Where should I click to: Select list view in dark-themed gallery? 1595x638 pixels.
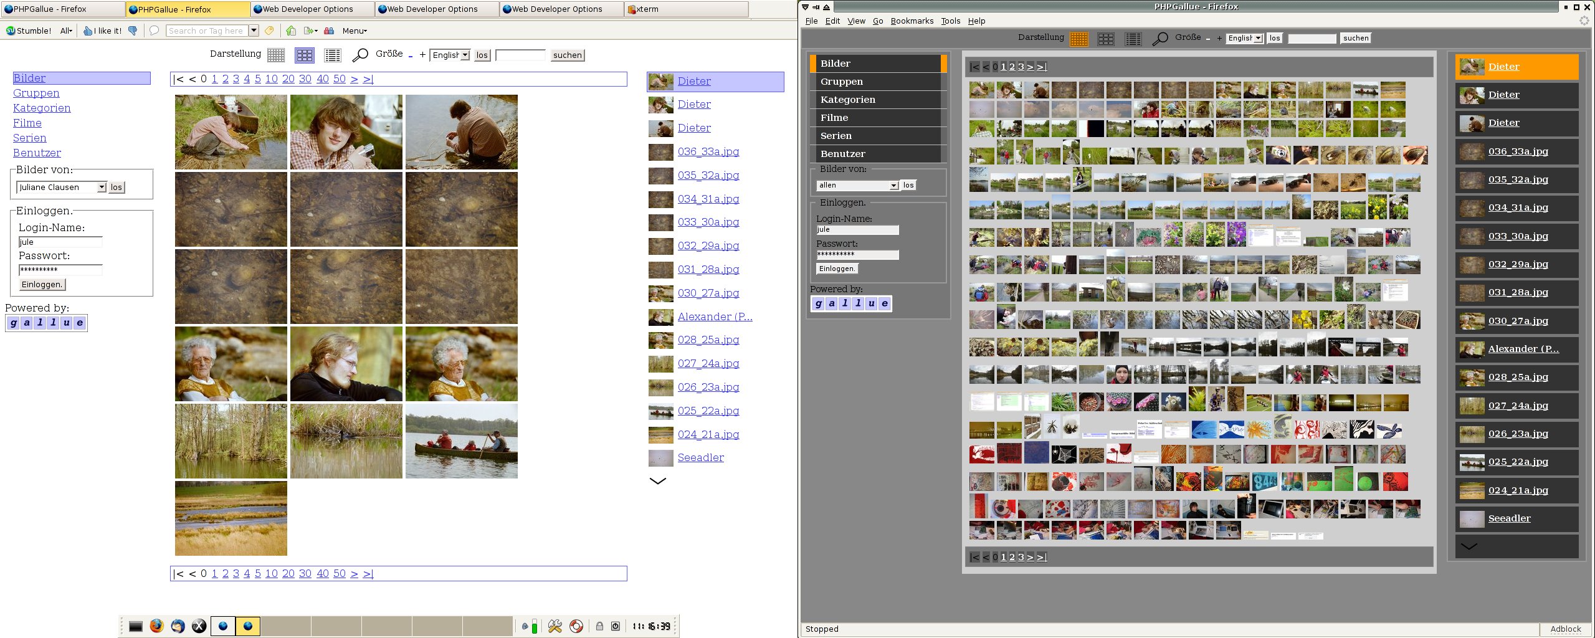[1133, 39]
